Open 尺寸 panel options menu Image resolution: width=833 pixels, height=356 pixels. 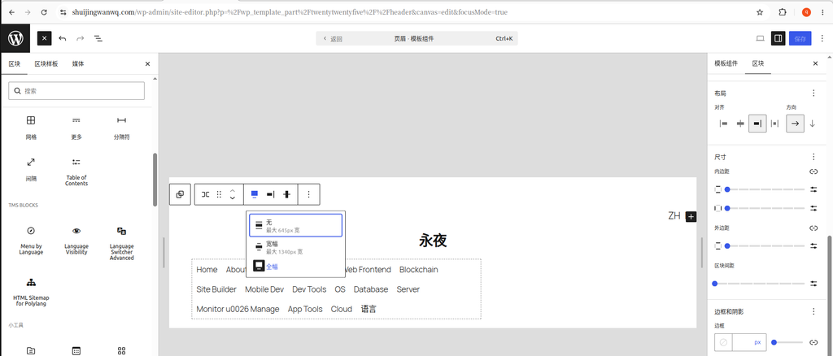coord(813,157)
